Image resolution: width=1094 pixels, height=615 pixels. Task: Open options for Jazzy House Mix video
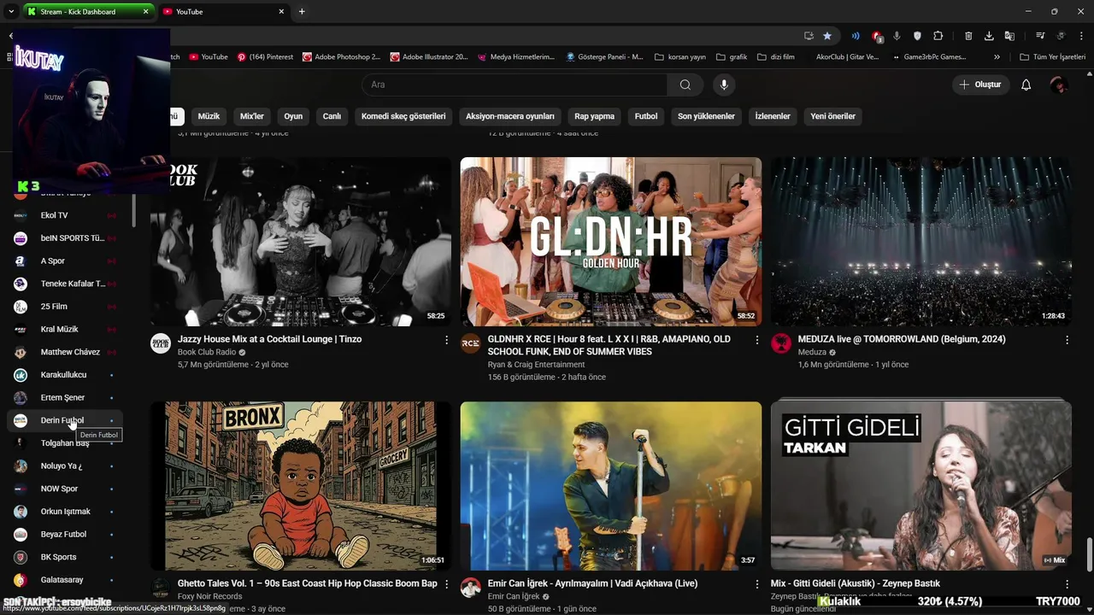coord(446,340)
